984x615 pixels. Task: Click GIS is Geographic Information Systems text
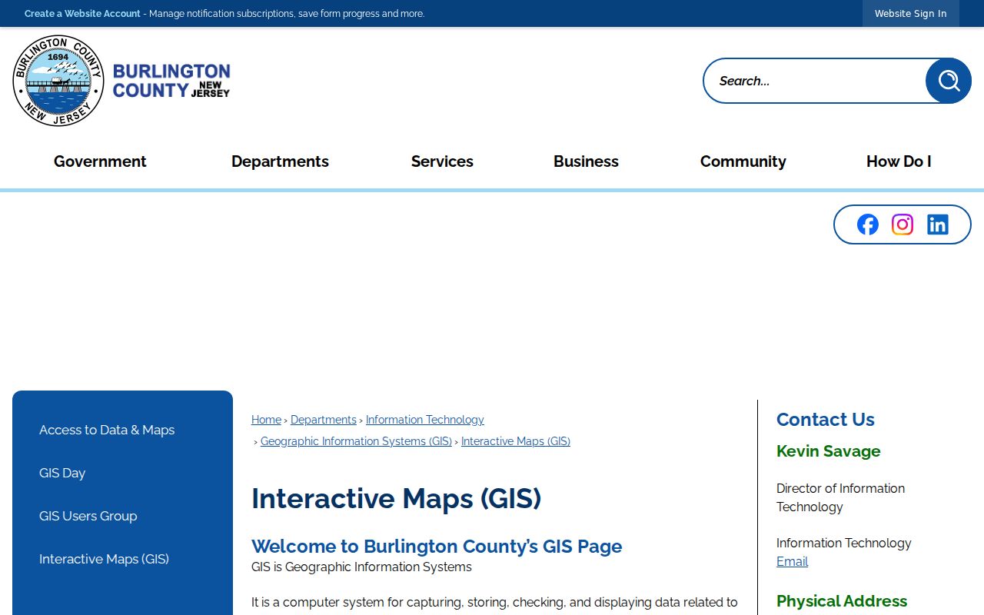361,567
